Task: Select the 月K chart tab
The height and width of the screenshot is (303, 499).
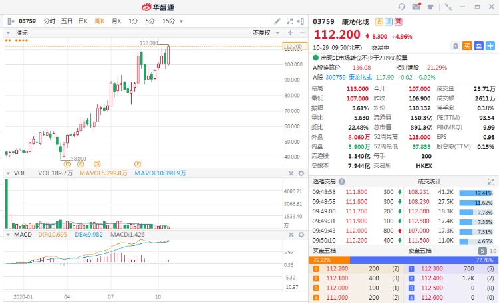Action: coord(116,21)
